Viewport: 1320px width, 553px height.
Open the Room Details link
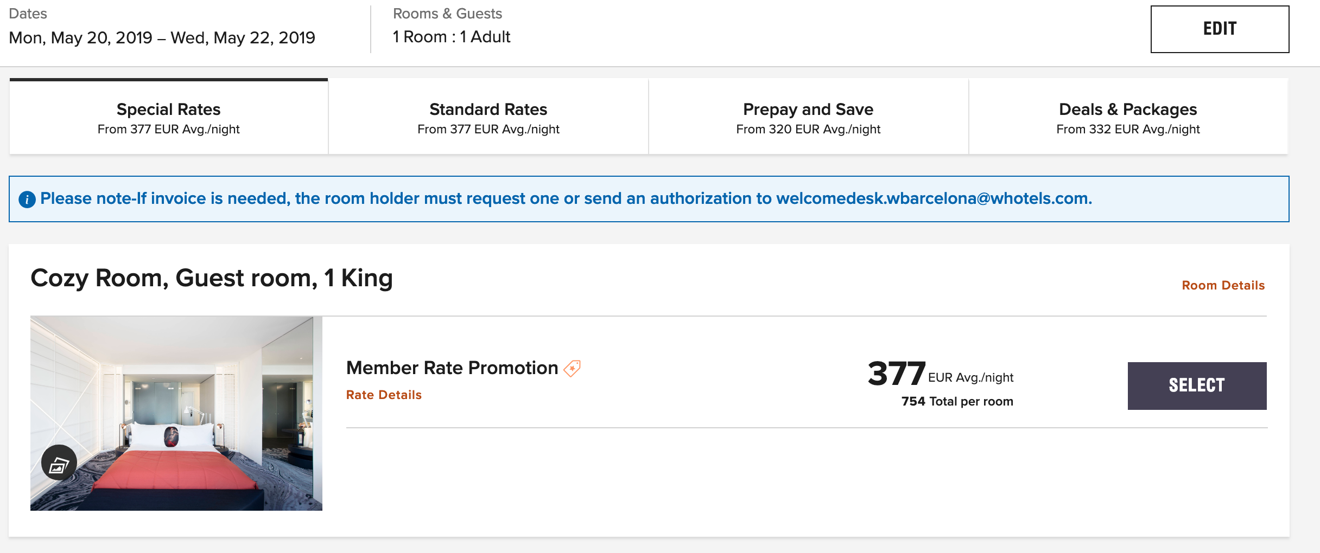point(1223,285)
